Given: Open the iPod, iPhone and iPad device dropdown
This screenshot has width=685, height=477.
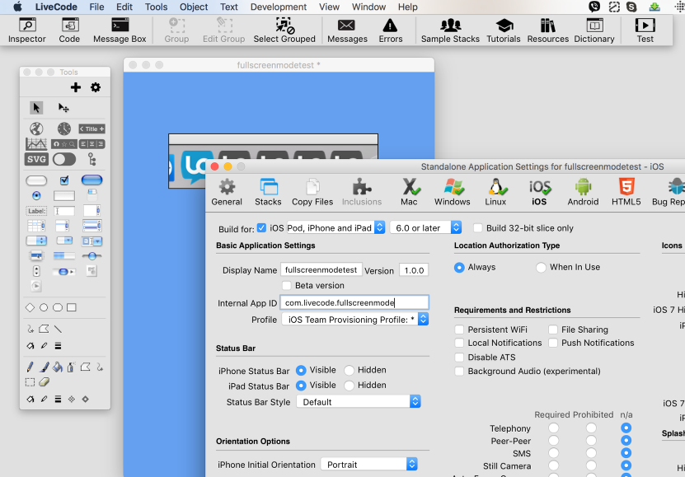Looking at the screenshot, I should click(336, 228).
